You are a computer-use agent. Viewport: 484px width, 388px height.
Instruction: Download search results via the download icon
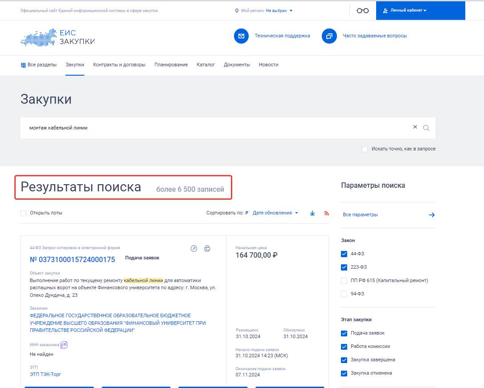click(x=312, y=213)
